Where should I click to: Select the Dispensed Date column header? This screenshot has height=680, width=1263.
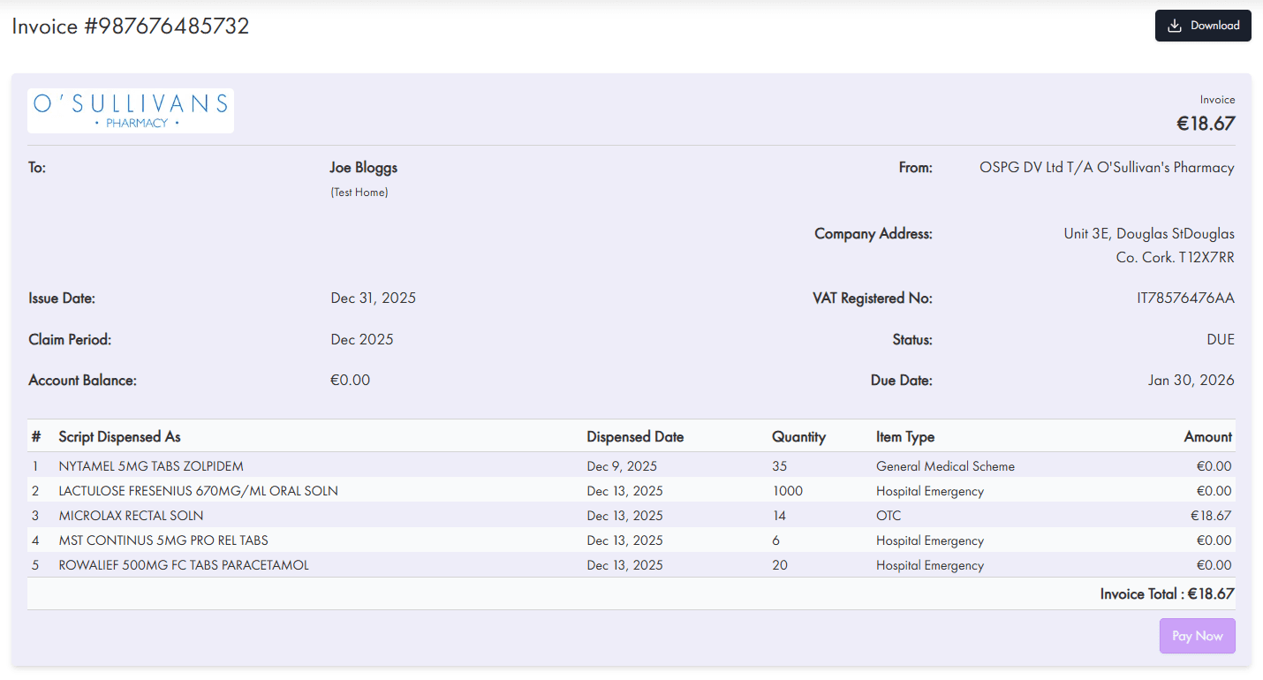635,436
